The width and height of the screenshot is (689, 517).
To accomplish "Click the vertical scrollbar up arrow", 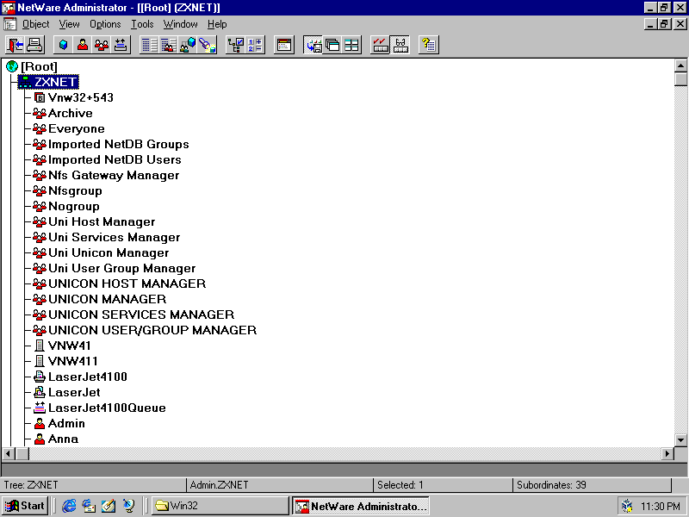I will pyautogui.click(x=680, y=66).
